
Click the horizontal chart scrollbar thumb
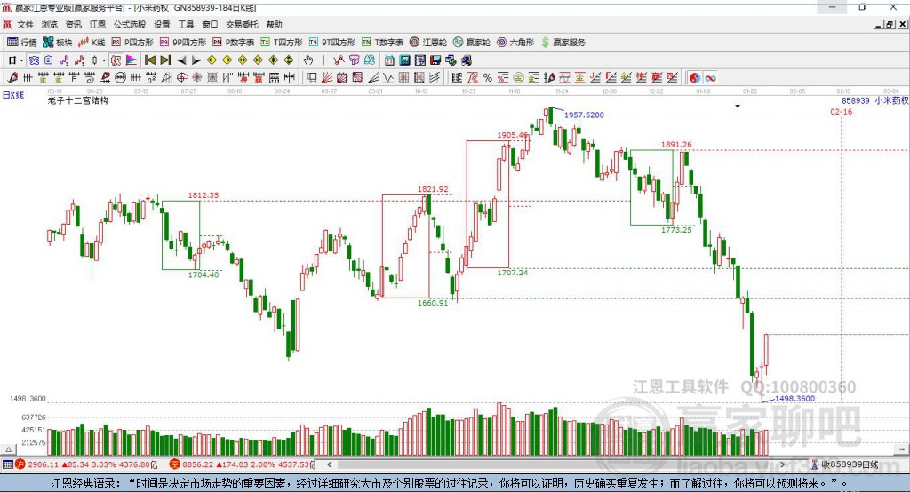[556, 464]
